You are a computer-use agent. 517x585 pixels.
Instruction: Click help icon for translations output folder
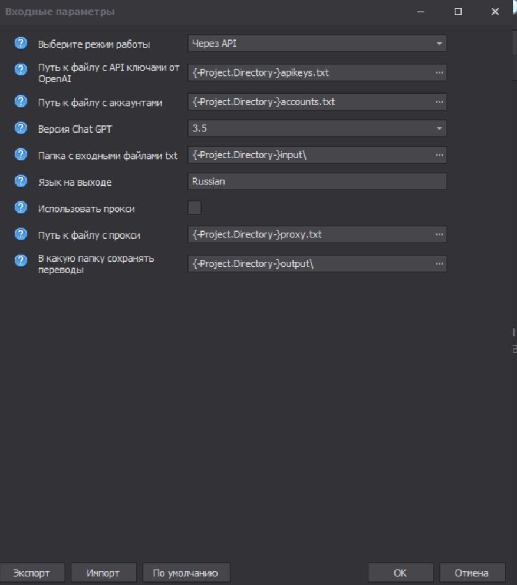coord(21,261)
